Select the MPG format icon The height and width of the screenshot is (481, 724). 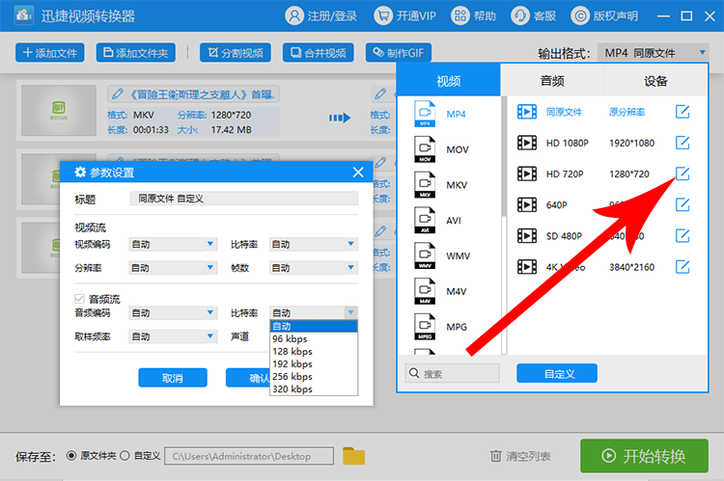pos(425,327)
